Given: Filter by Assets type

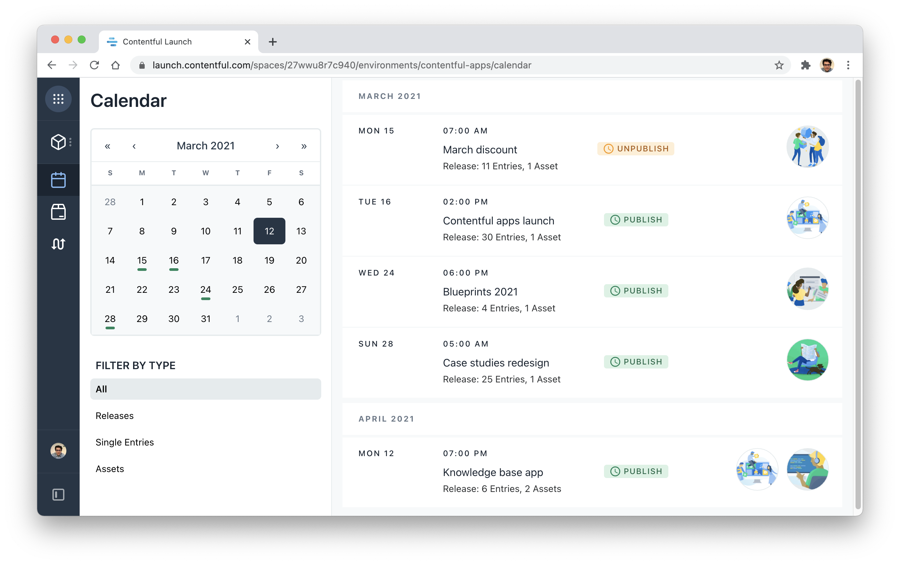Looking at the screenshot, I should [110, 469].
